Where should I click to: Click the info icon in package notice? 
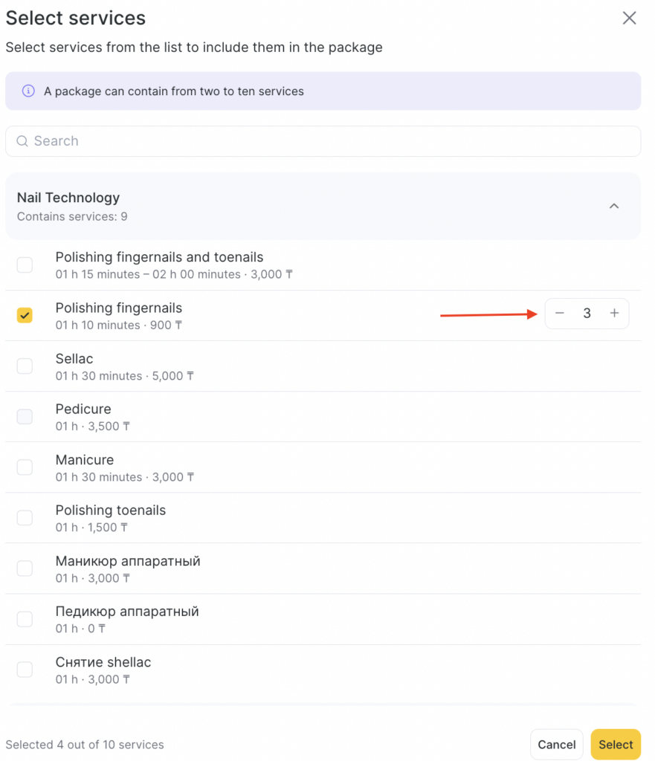coord(28,91)
